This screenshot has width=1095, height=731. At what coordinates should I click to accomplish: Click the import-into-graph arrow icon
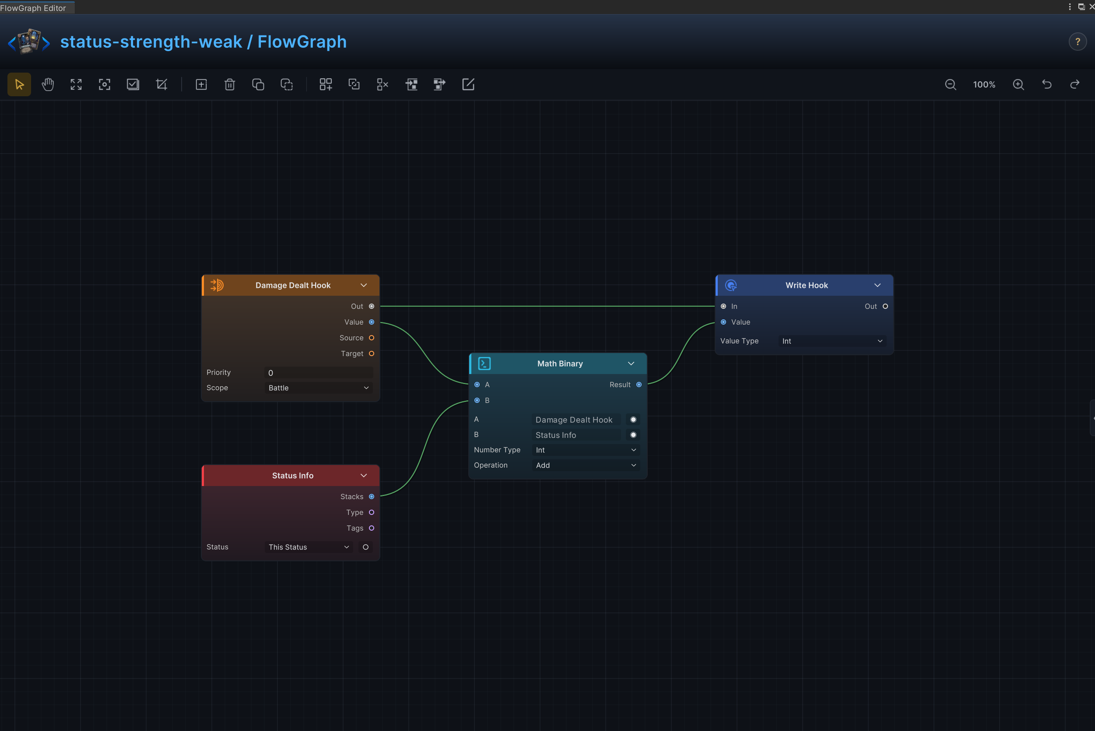pyautogui.click(x=411, y=84)
